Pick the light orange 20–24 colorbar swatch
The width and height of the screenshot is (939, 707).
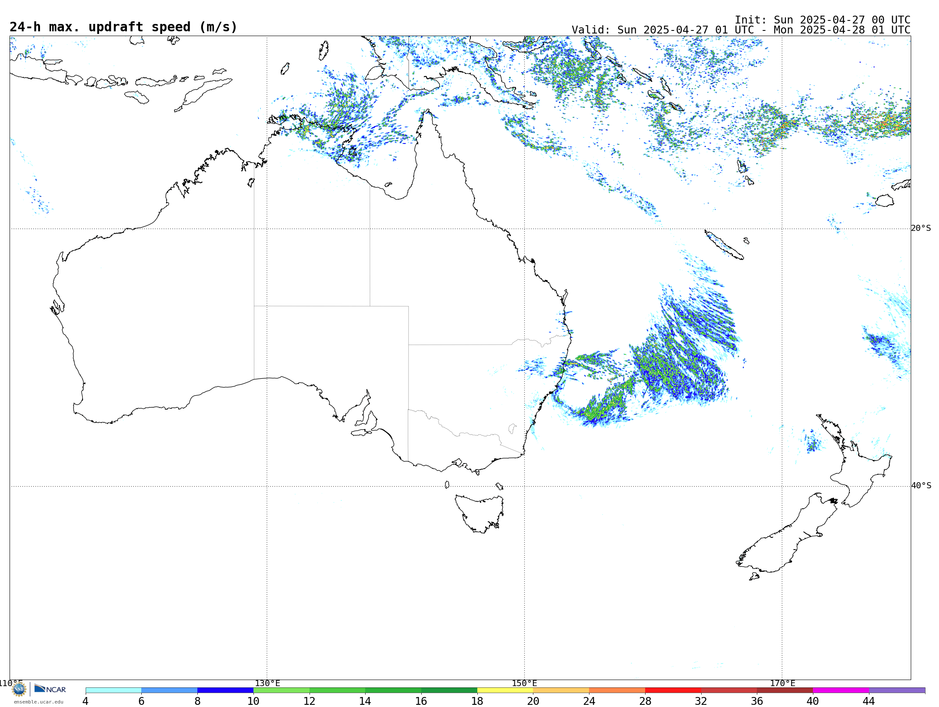click(x=561, y=690)
